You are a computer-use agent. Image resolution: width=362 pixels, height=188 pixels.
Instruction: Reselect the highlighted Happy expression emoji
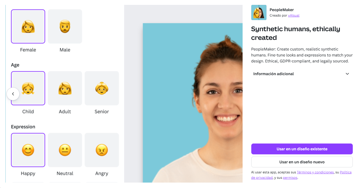[28, 150]
